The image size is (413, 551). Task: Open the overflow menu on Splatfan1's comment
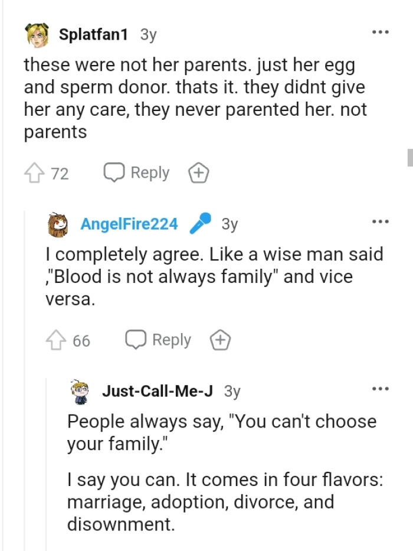coord(381,32)
